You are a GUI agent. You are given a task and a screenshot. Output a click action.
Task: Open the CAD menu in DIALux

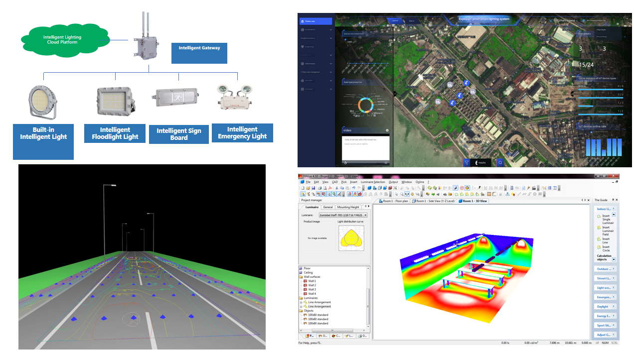(335, 182)
